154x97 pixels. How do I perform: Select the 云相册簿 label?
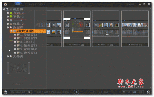point(16,9)
